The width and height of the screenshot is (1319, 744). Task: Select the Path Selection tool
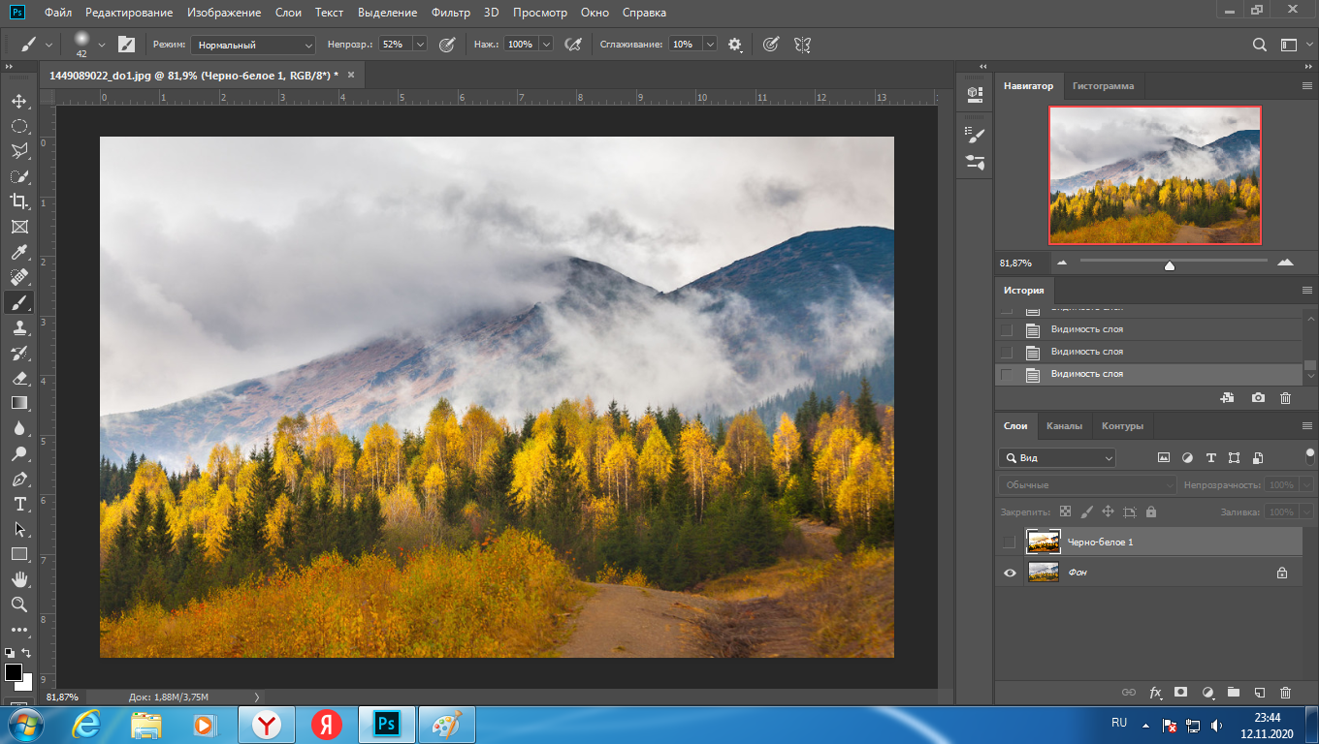click(19, 529)
